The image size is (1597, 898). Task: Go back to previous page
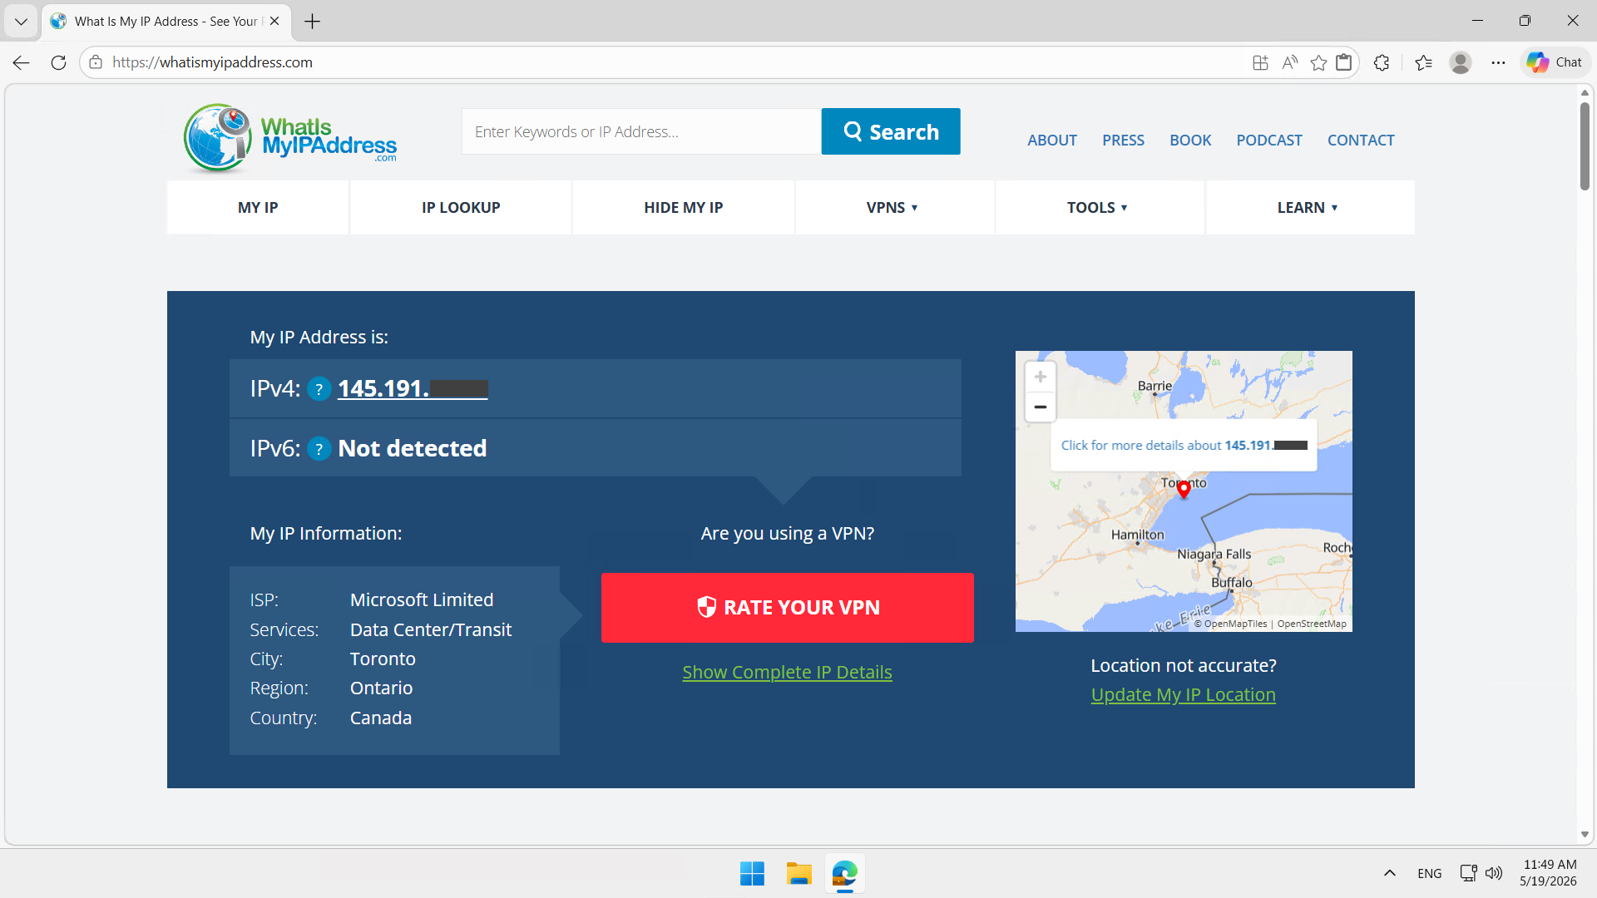point(22,62)
